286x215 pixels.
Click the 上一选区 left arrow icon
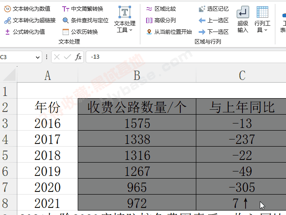click(x=202, y=20)
